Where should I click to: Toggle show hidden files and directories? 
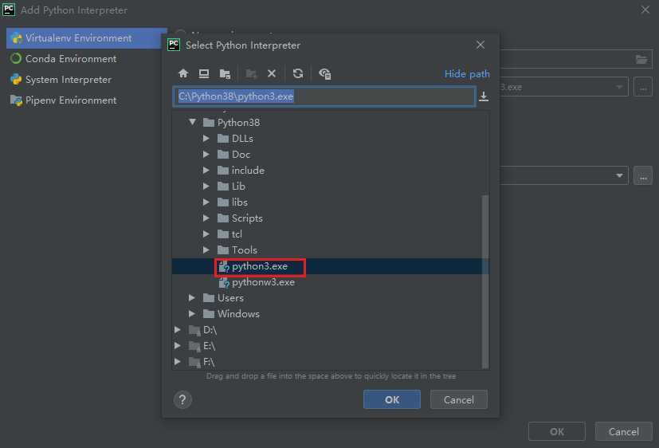pyautogui.click(x=324, y=73)
